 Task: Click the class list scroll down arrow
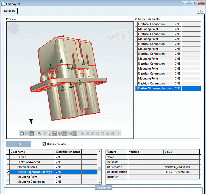[x=99, y=182]
